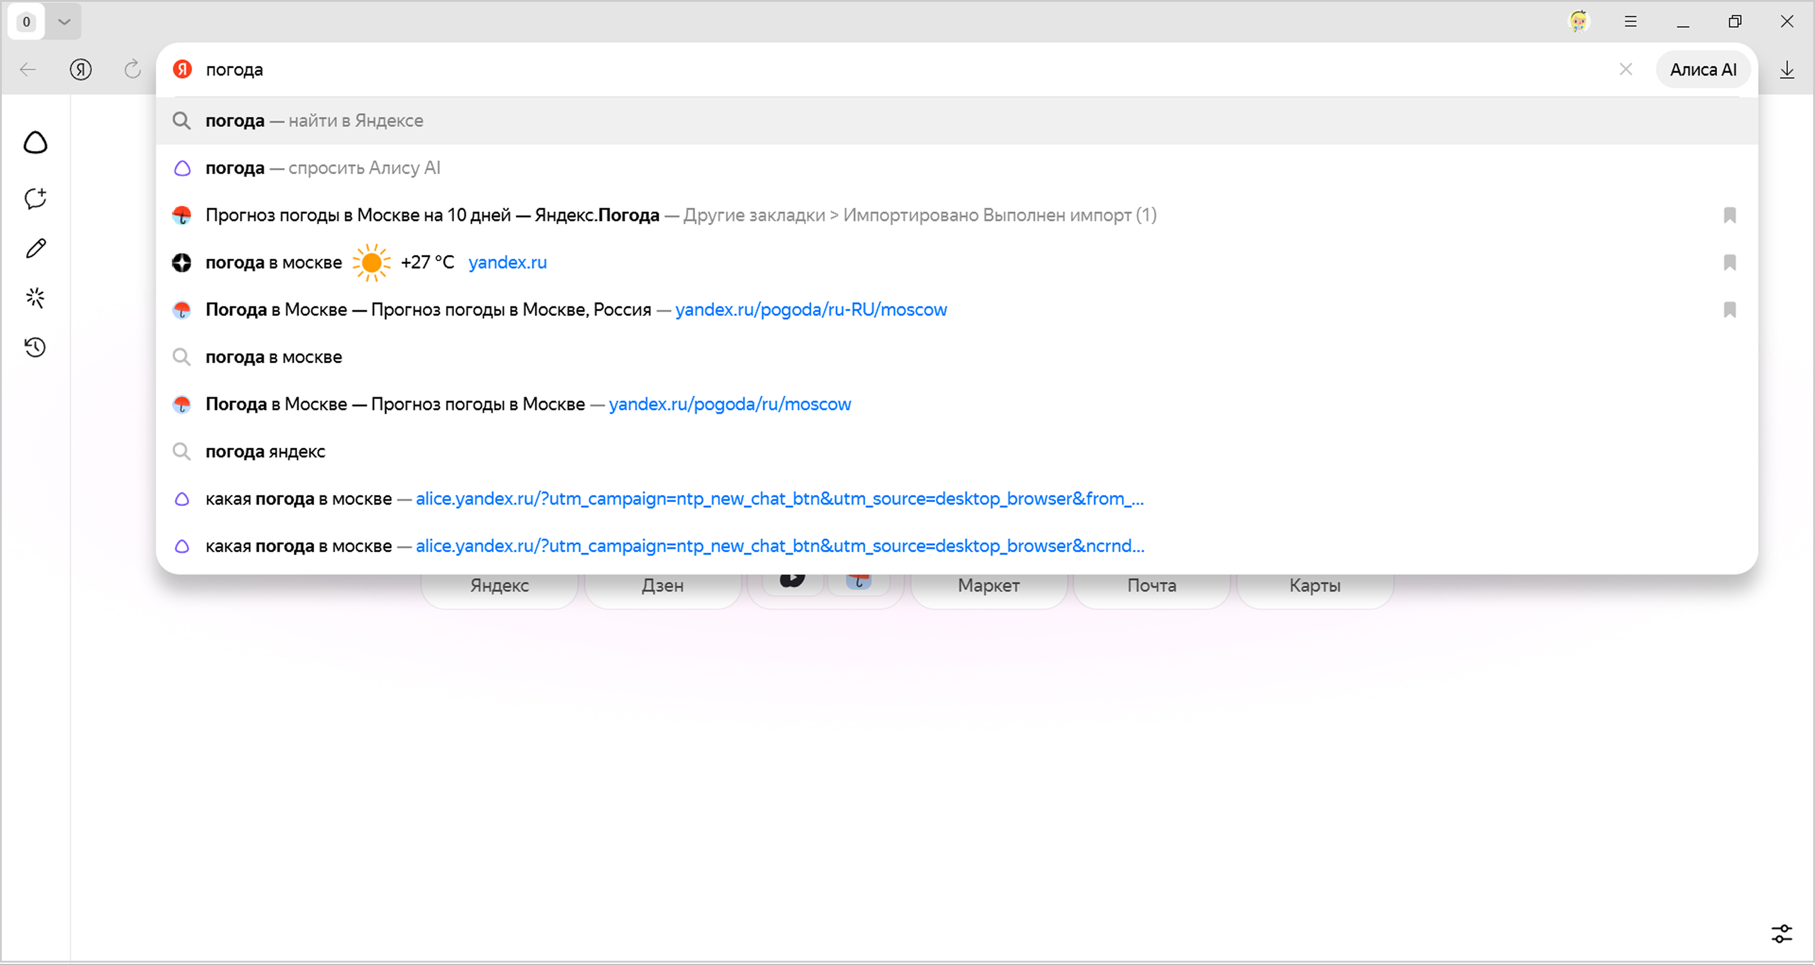
Task: Click the red Yandex logo in the address bar
Action: pos(183,69)
